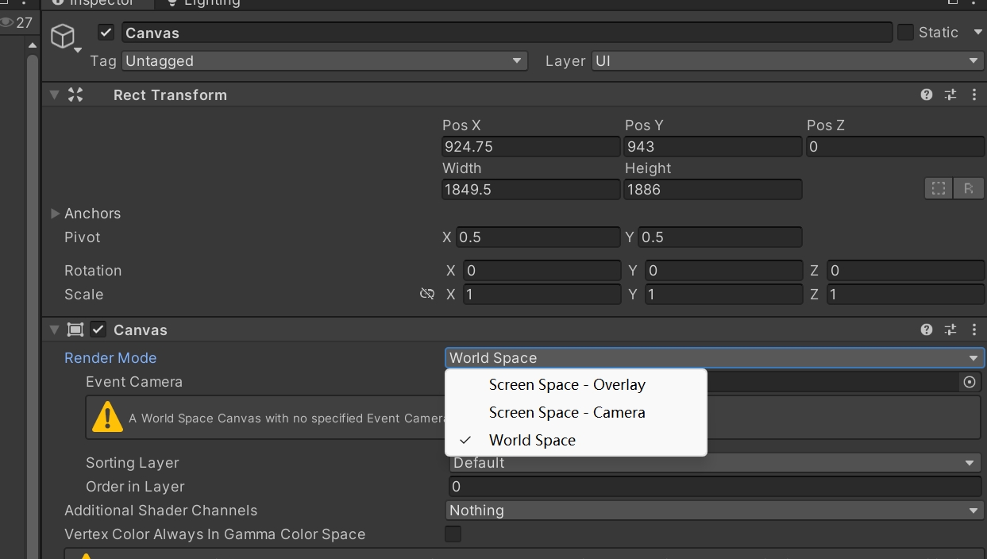Screen dimensions: 987x559
Task: Open the GameObject icon picker arrow
Action: pos(78,51)
